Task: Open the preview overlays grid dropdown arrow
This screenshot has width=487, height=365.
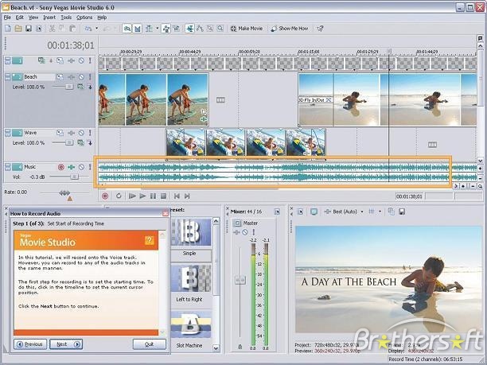Action: coord(380,212)
